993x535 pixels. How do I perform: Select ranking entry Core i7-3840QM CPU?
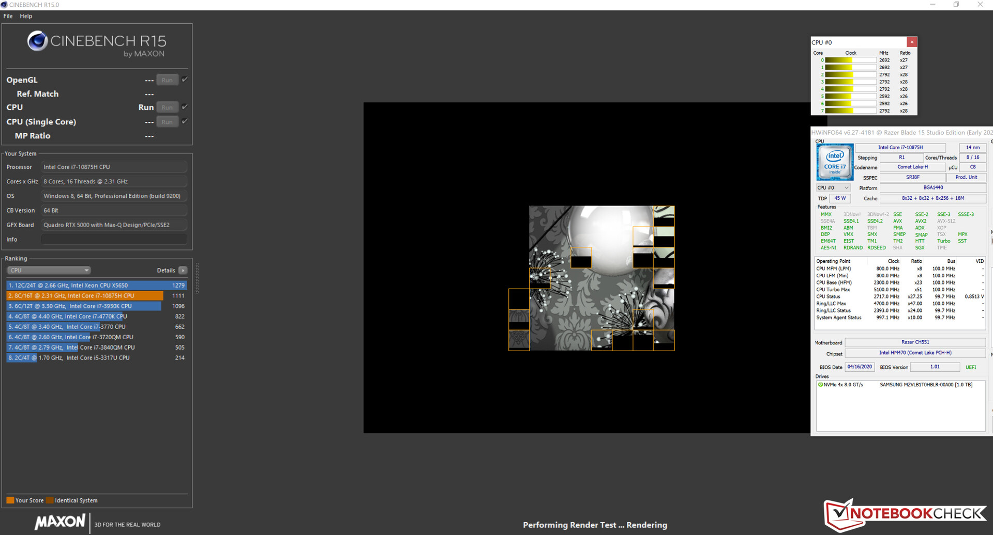pyautogui.click(x=97, y=347)
